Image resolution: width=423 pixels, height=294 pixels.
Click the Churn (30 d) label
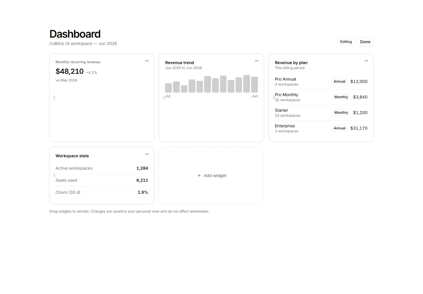tap(68, 192)
